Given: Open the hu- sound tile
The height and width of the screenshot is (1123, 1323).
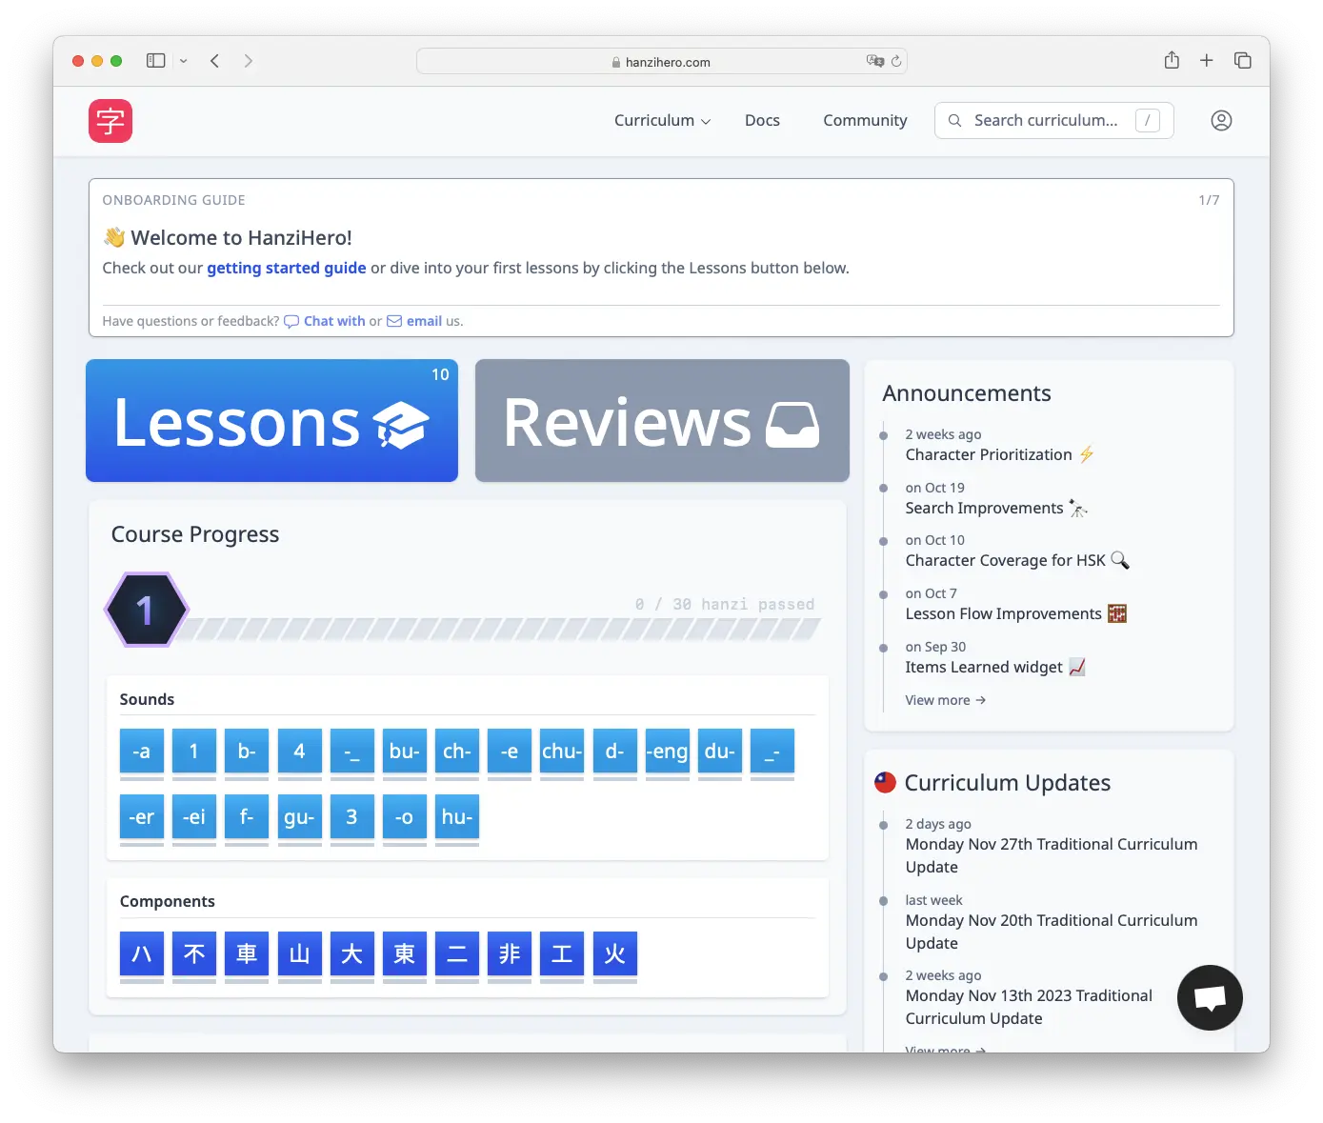Looking at the screenshot, I should (x=457, y=817).
